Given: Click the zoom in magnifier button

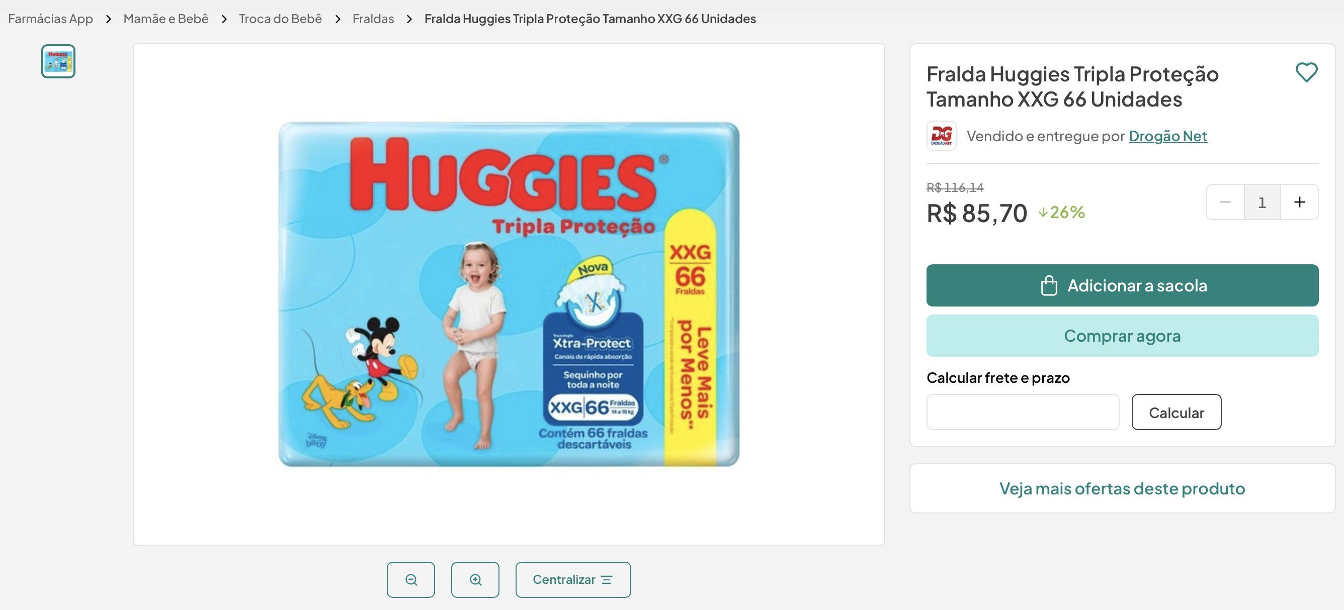Looking at the screenshot, I should pos(475,580).
